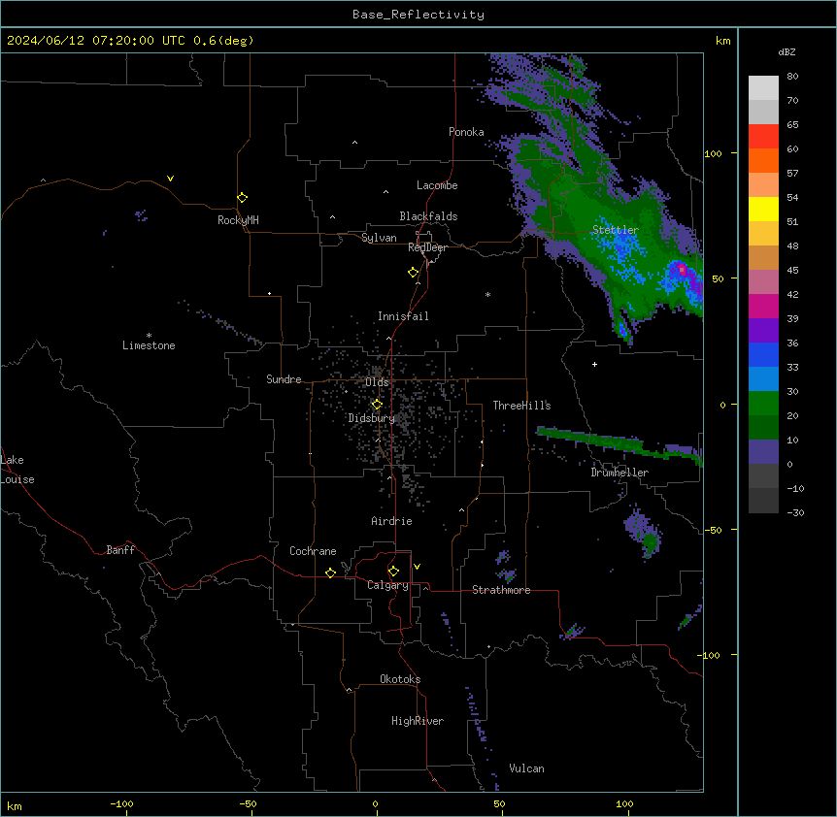
Task: Pick the orange 57-60 dBZ legend swatch
Action: click(x=763, y=160)
